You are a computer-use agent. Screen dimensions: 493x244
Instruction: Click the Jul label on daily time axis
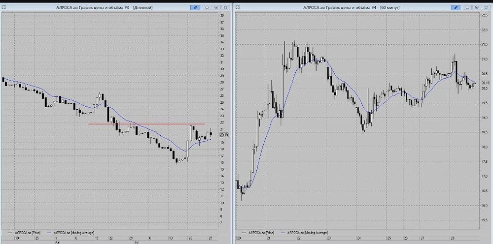click(137, 242)
